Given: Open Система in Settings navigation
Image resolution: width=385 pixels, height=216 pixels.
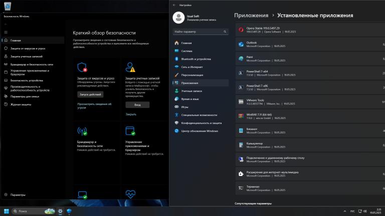Looking at the screenshot, I should [201, 51].
